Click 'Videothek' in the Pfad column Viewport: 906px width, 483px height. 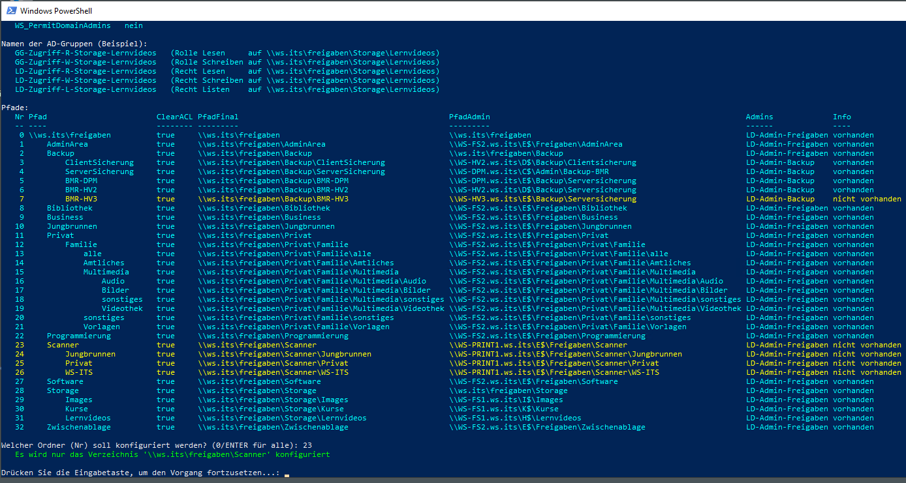click(x=122, y=308)
